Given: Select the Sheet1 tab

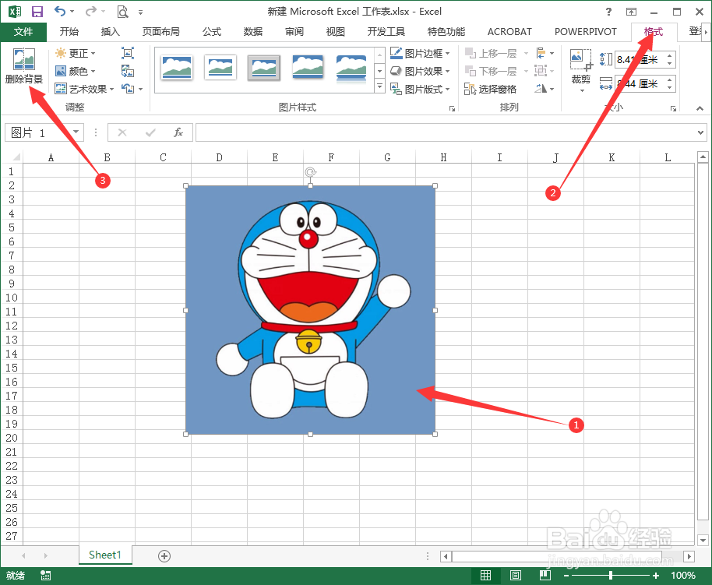Looking at the screenshot, I should (105, 555).
